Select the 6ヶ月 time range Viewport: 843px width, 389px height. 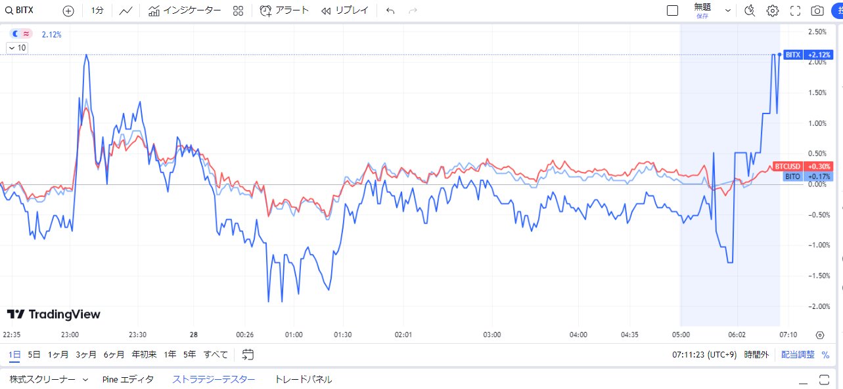point(114,354)
